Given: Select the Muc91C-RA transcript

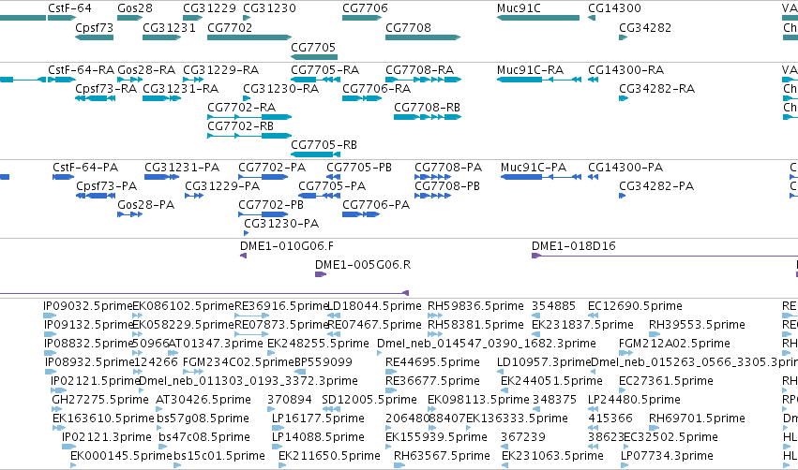Looking at the screenshot, I should [539, 80].
